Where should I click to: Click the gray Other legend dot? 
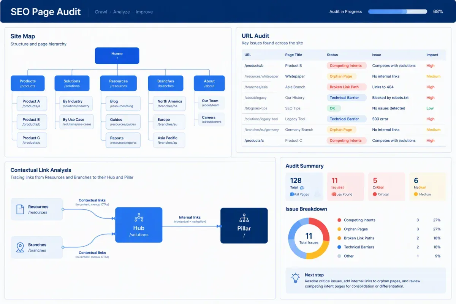(339, 256)
